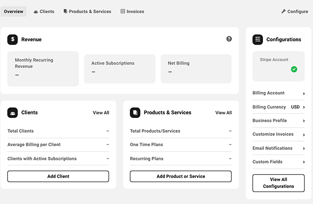
Task: Expand the Billing Account chevron
Action: (304, 93)
